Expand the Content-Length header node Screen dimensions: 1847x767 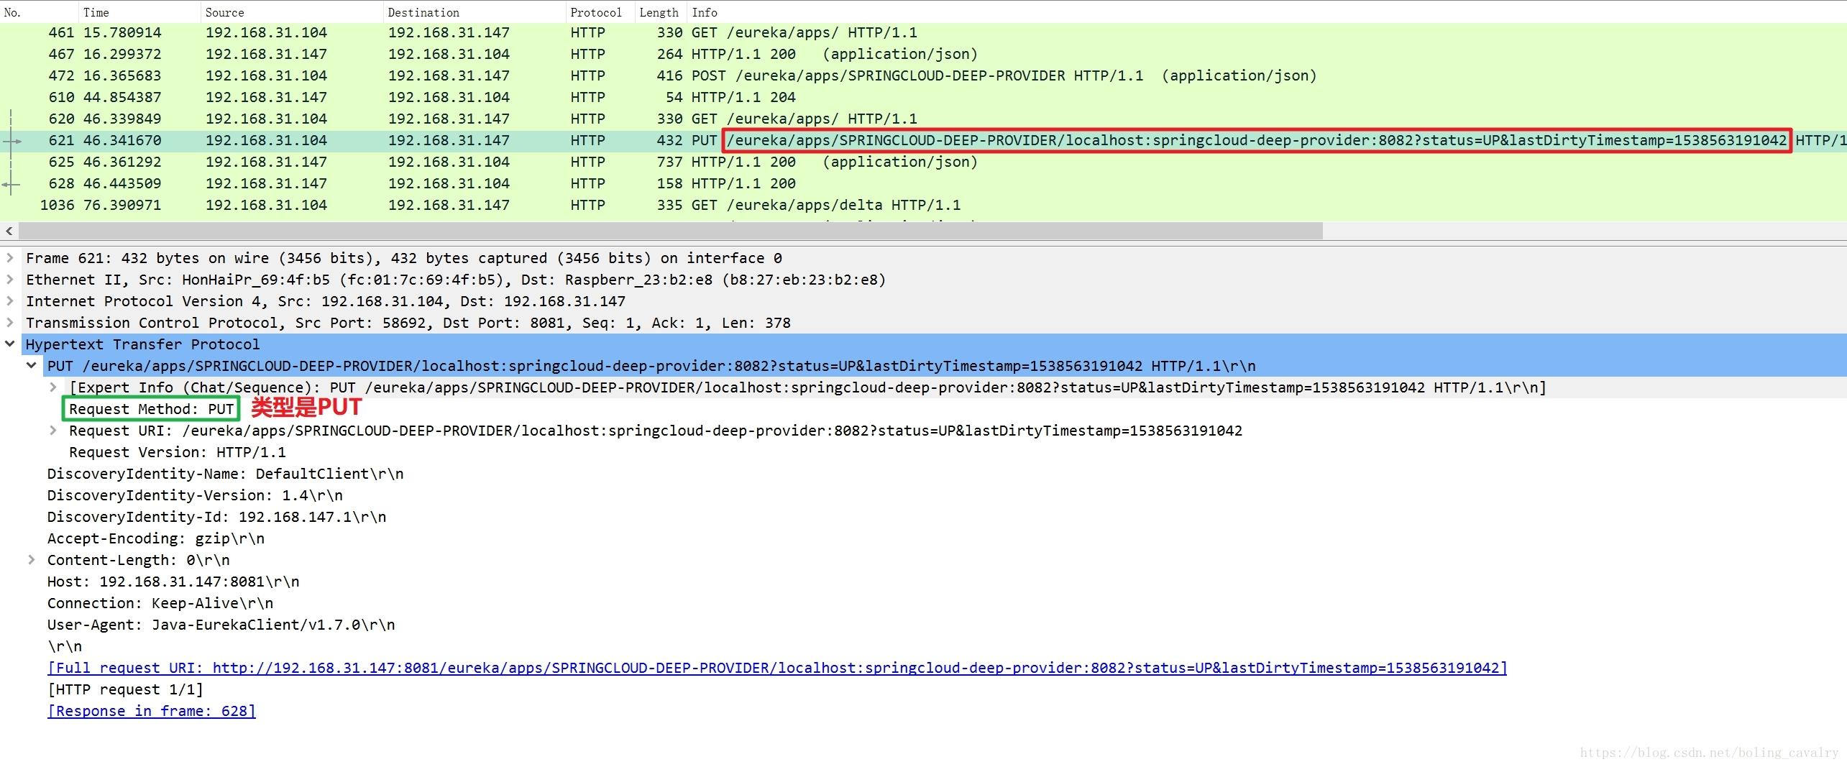point(32,559)
